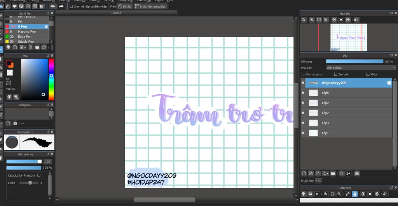
Task: Click the palette icon under the color picker
Action: 9,97
